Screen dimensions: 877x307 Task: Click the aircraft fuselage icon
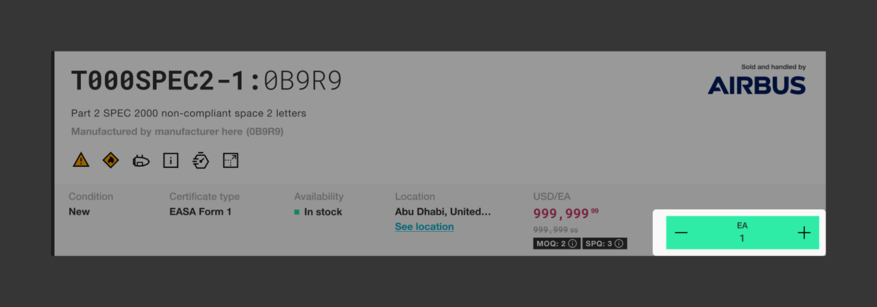[x=141, y=161]
